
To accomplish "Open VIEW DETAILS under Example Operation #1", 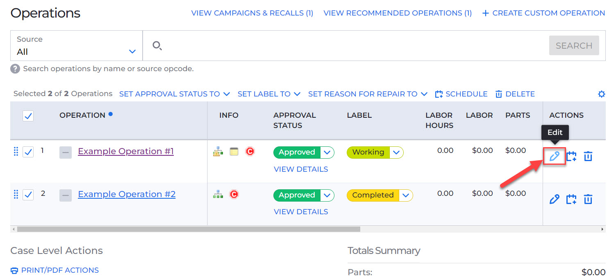I will (x=301, y=169).
